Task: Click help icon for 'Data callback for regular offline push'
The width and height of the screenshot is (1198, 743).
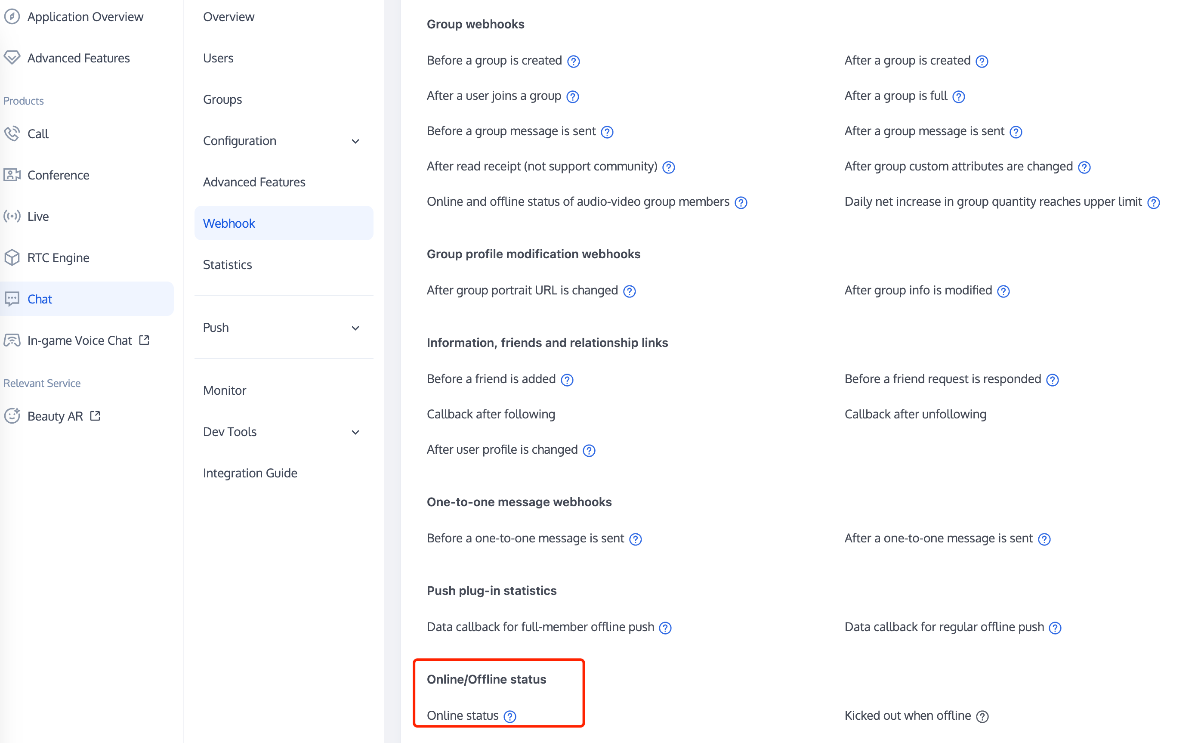Action: click(1055, 628)
